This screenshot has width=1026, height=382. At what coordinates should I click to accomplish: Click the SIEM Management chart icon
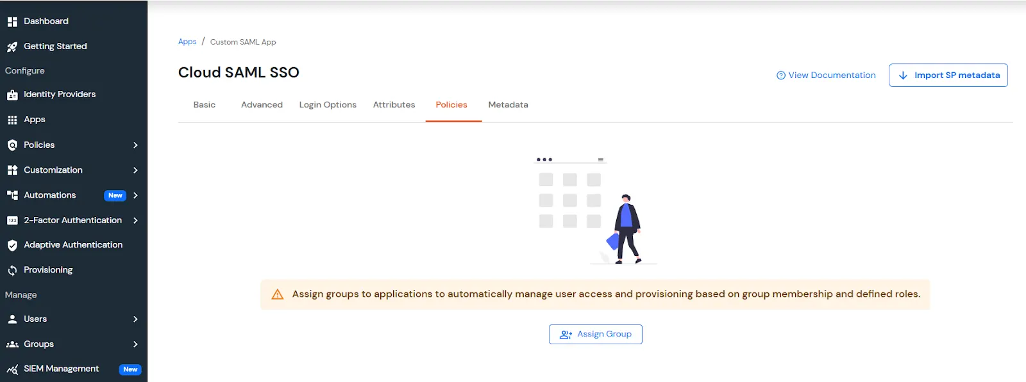12,369
